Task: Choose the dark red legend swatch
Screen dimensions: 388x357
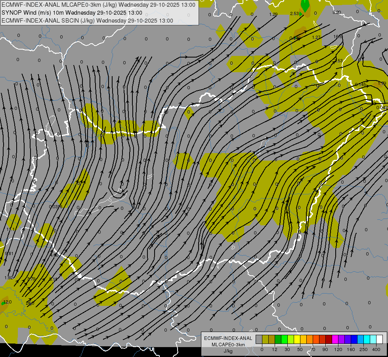Action: 329,339
